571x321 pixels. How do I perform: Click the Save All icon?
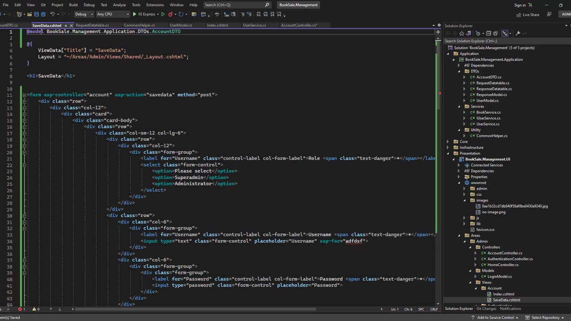pos(43,14)
